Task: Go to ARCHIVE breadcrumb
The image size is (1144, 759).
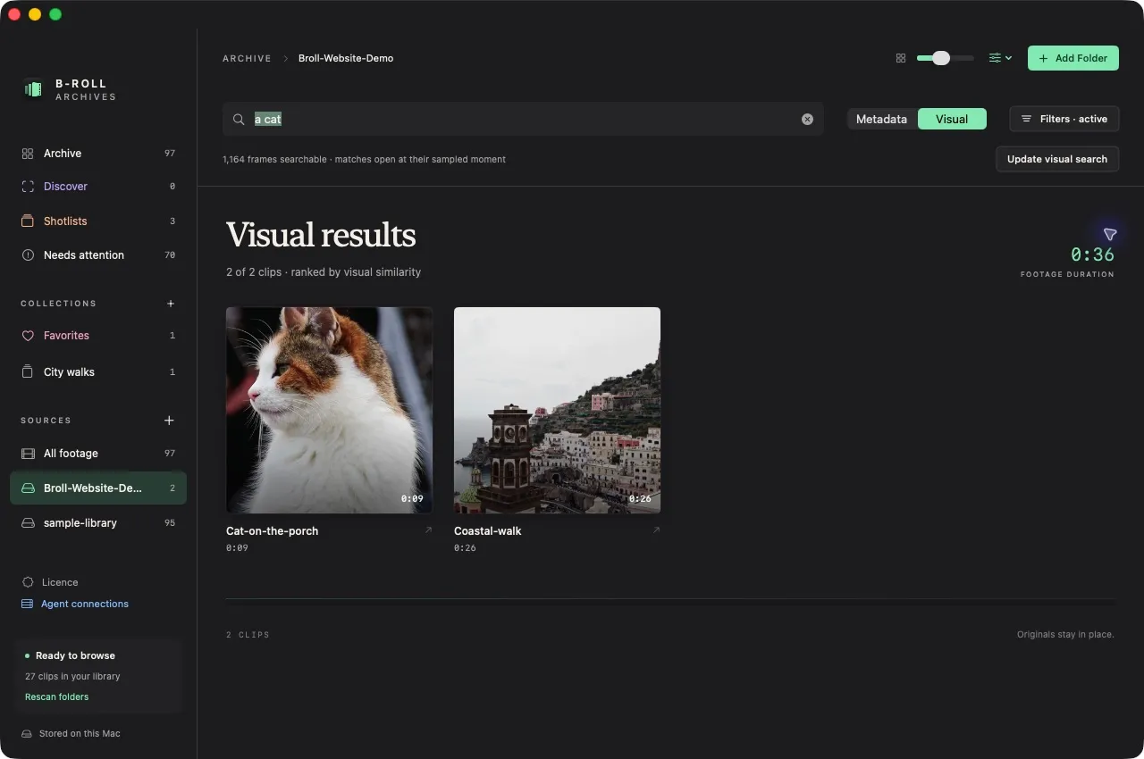Action: pos(247,58)
